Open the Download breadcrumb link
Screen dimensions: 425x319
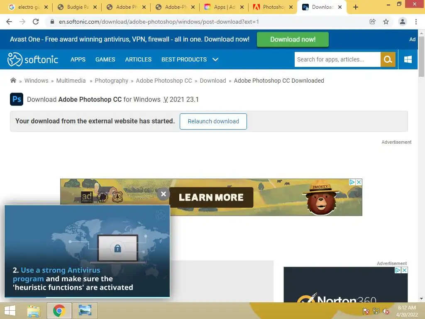pyautogui.click(x=213, y=81)
